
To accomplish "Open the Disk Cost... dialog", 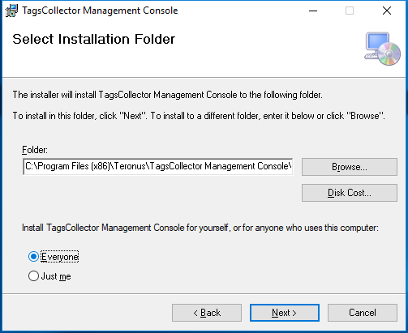I will point(350,193).
